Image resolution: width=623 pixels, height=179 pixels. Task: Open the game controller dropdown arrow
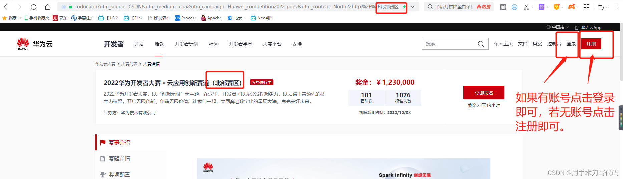578,7
